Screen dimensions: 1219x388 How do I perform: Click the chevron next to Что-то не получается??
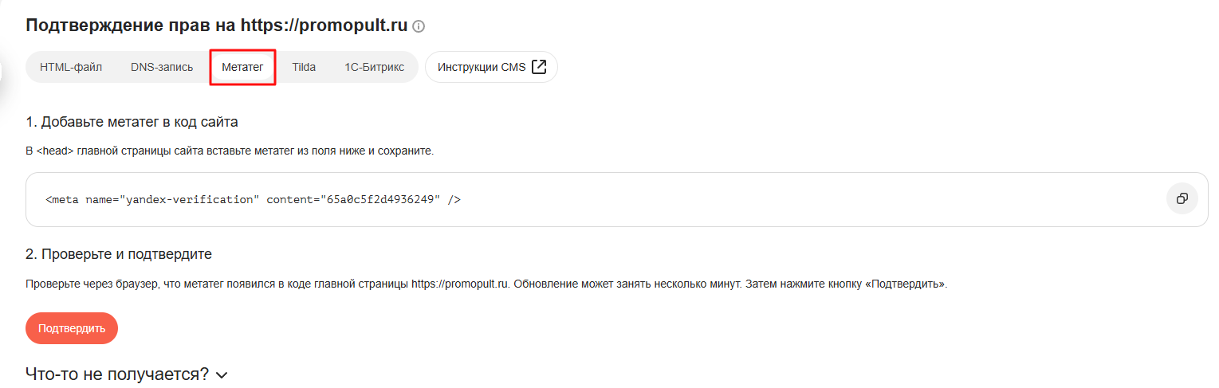(222, 374)
